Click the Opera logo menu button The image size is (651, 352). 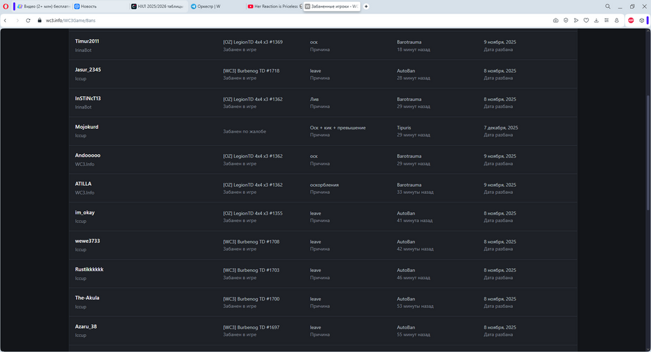[6, 6]
